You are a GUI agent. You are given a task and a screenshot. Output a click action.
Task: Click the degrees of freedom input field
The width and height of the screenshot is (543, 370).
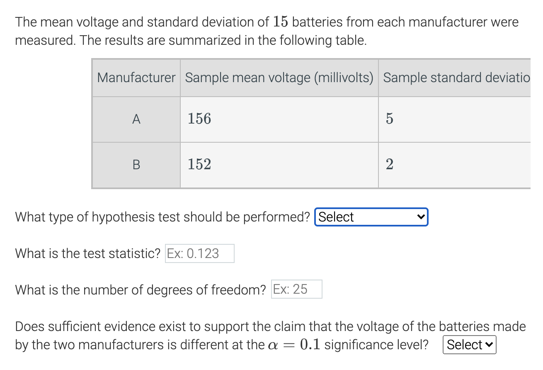tap(297, 289)
